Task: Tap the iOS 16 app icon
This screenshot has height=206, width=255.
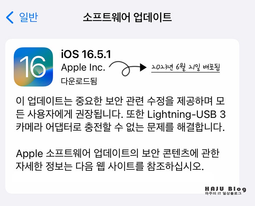Action: point(33,67)
